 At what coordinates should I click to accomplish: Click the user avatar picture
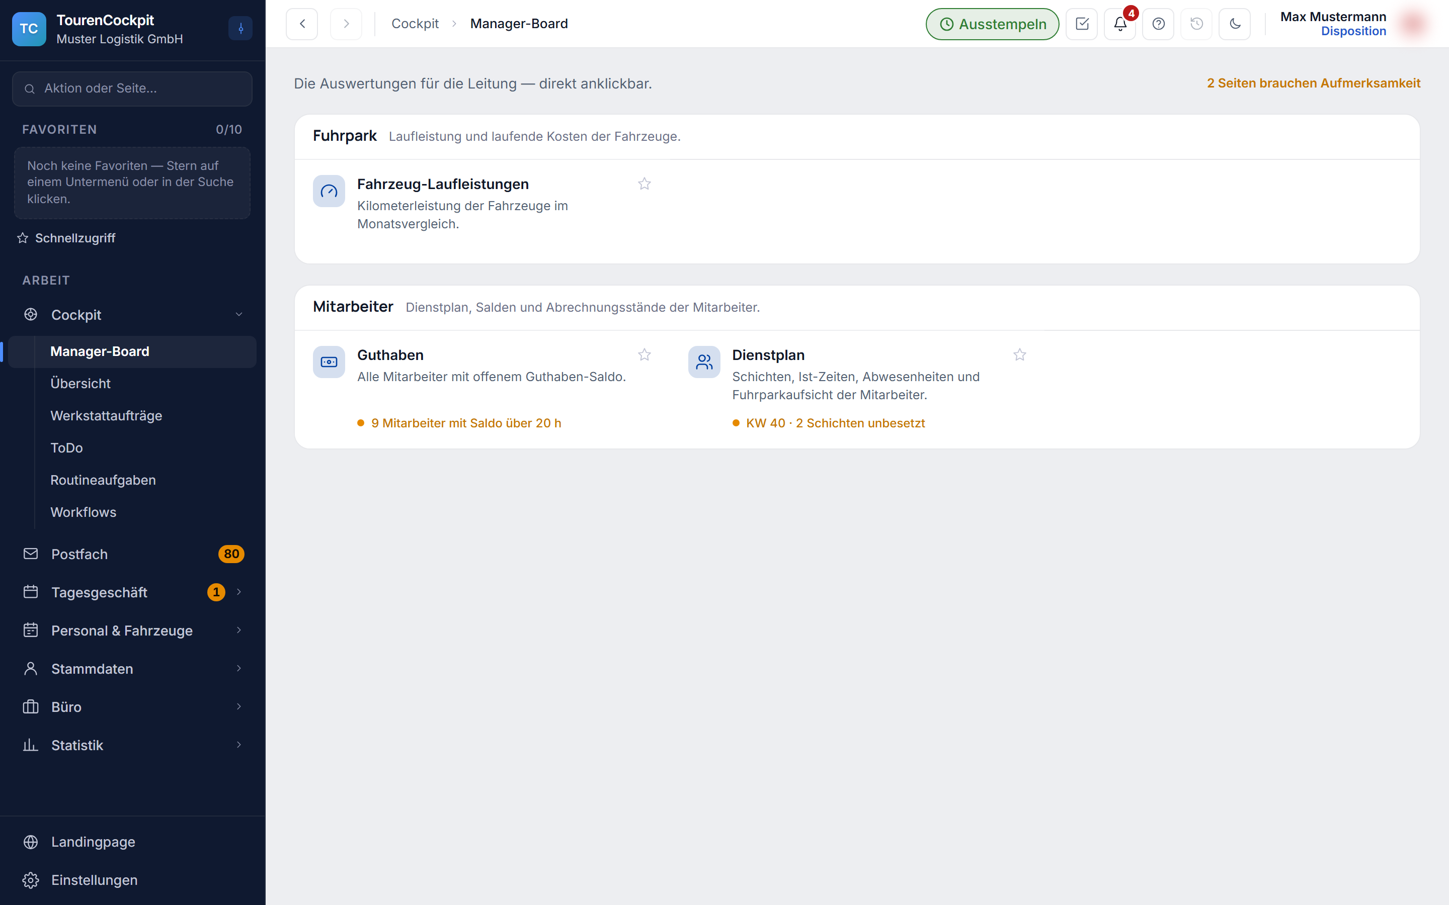pos(1414,24)
